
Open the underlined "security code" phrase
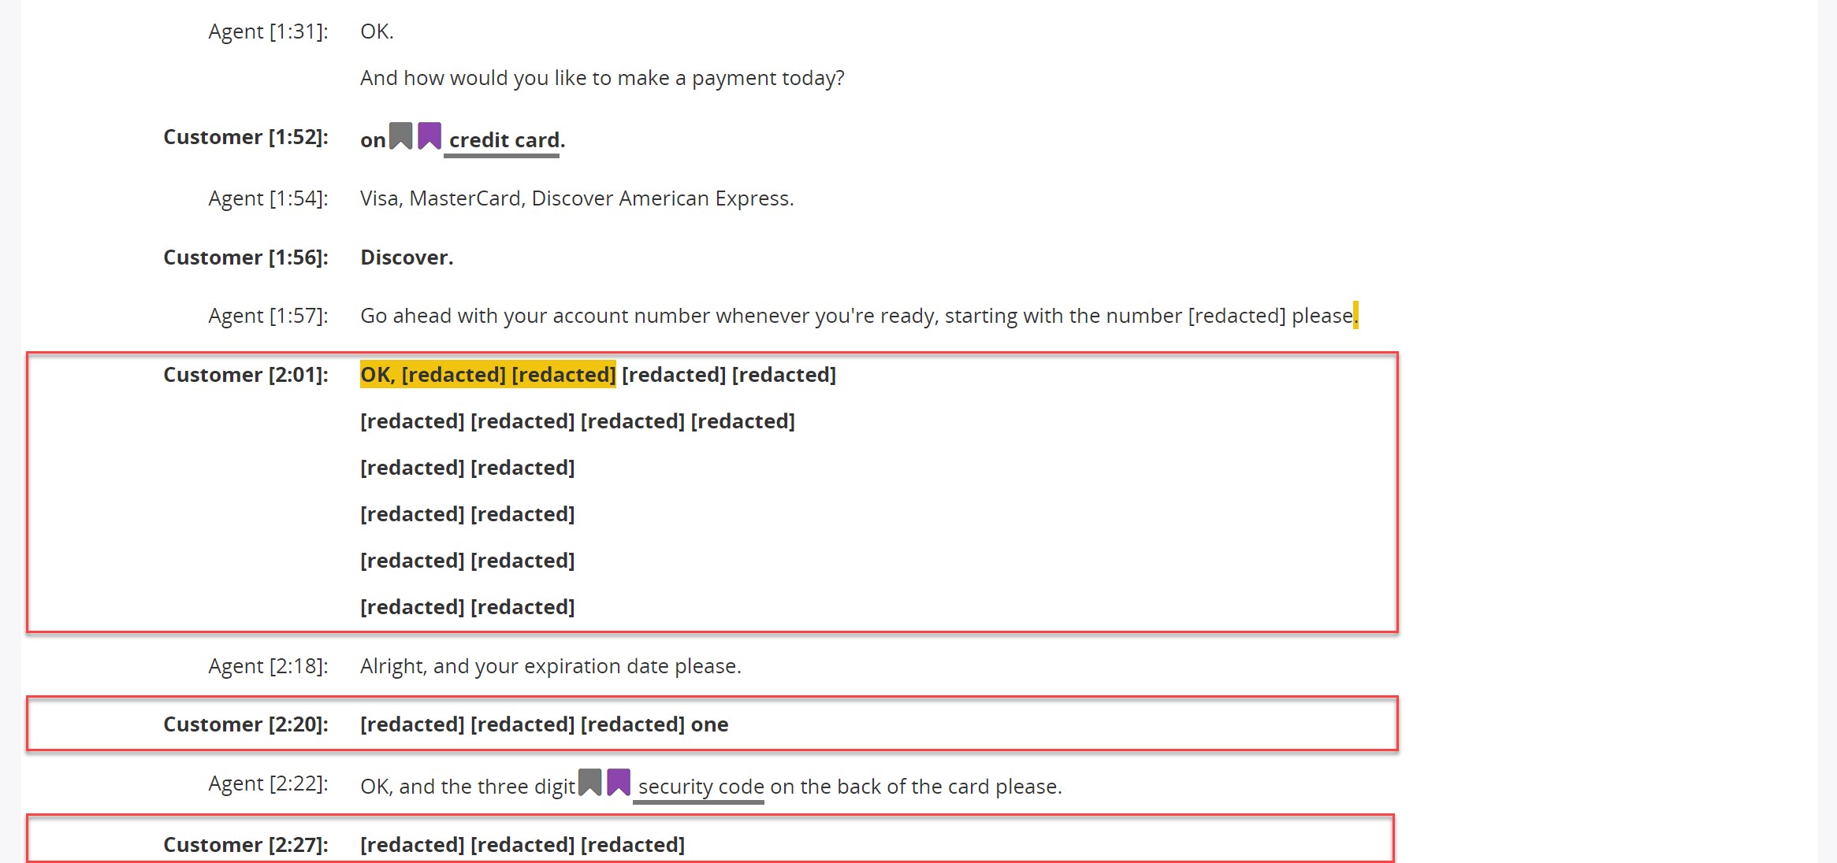[701, 787]
